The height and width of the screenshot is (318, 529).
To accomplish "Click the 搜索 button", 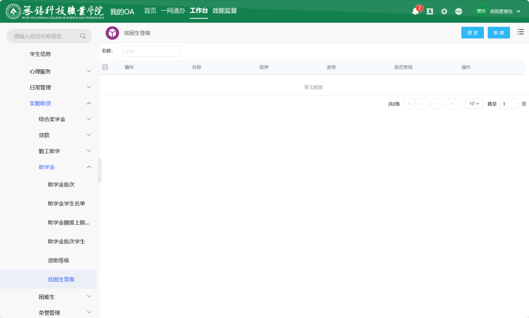I will [x=473, y=33].
